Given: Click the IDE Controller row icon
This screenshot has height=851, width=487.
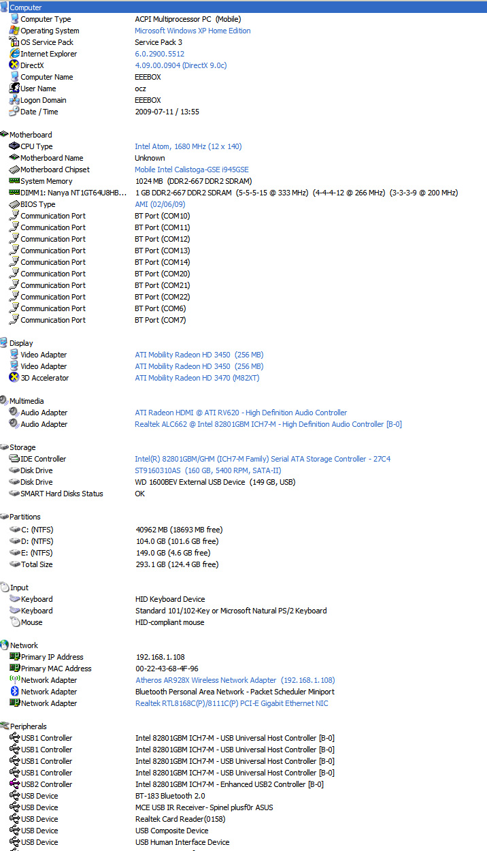Looking at the screenshot, I should [x=14, y=459].
